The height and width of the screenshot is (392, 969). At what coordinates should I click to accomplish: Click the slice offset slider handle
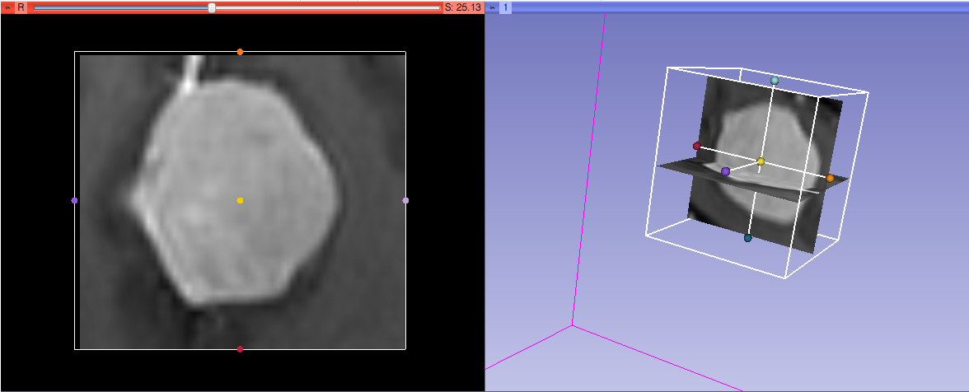pyautogui.click(x=212, y=7)
